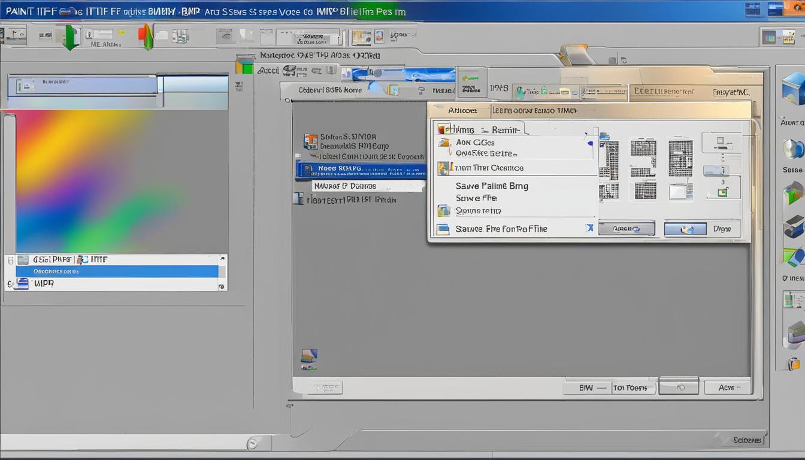Select the green download arrow toolbar icon
Screen dimensions: 805x460
pyautogui.click(x=70, y=37)
